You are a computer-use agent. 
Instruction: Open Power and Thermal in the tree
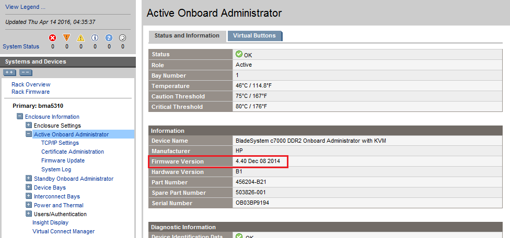[x=59, y=205]
